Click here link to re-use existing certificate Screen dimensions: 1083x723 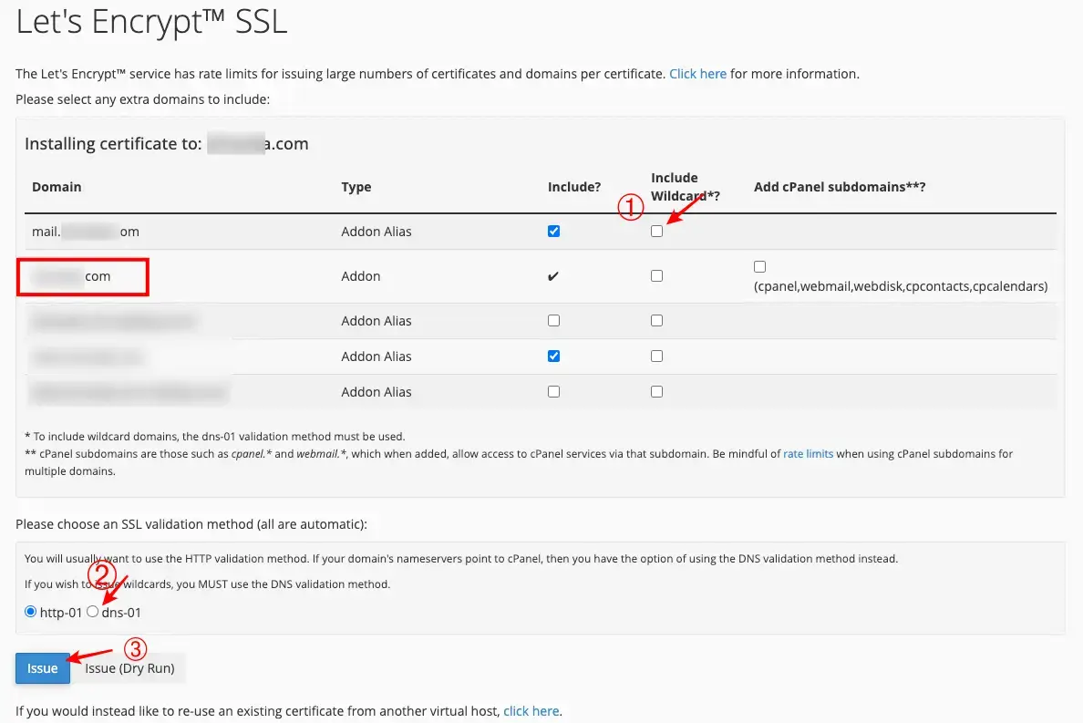pyautogui.click(x=531, y=711)
